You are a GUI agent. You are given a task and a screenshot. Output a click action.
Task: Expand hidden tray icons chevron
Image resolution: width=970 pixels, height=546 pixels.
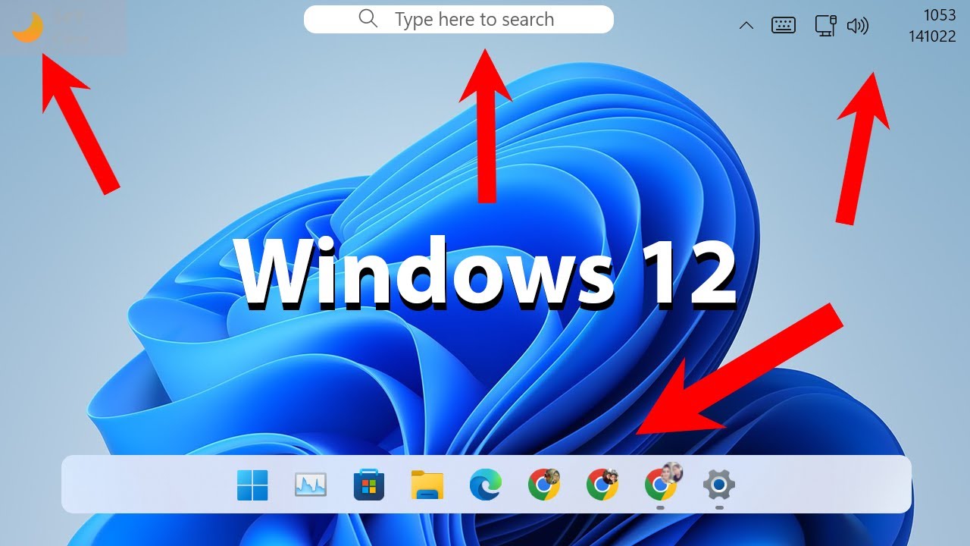click(746, 26)
